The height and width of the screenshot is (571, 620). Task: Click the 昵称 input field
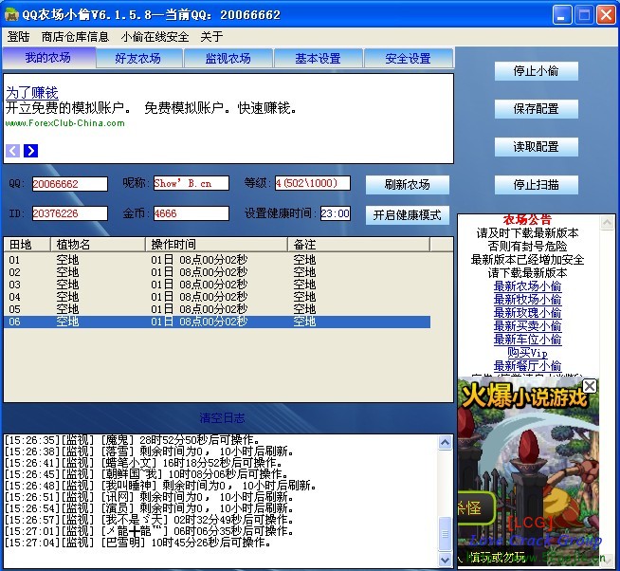[191, 183]
